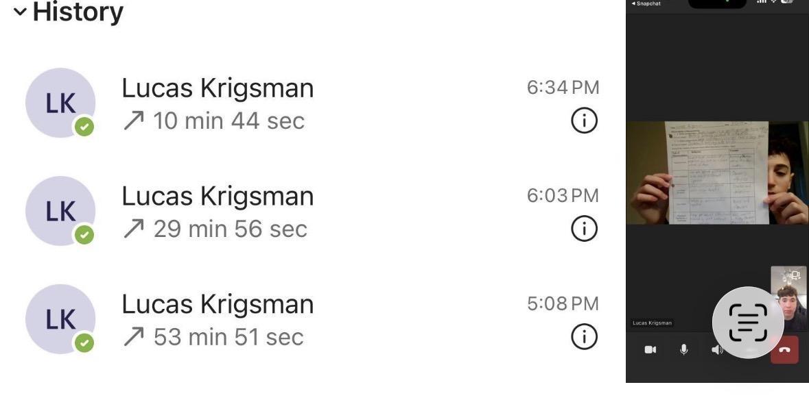This screenshot has width=809, height=400.
Task: Click LK avatar on the 5:08 PM call
Action: point(60,318)
